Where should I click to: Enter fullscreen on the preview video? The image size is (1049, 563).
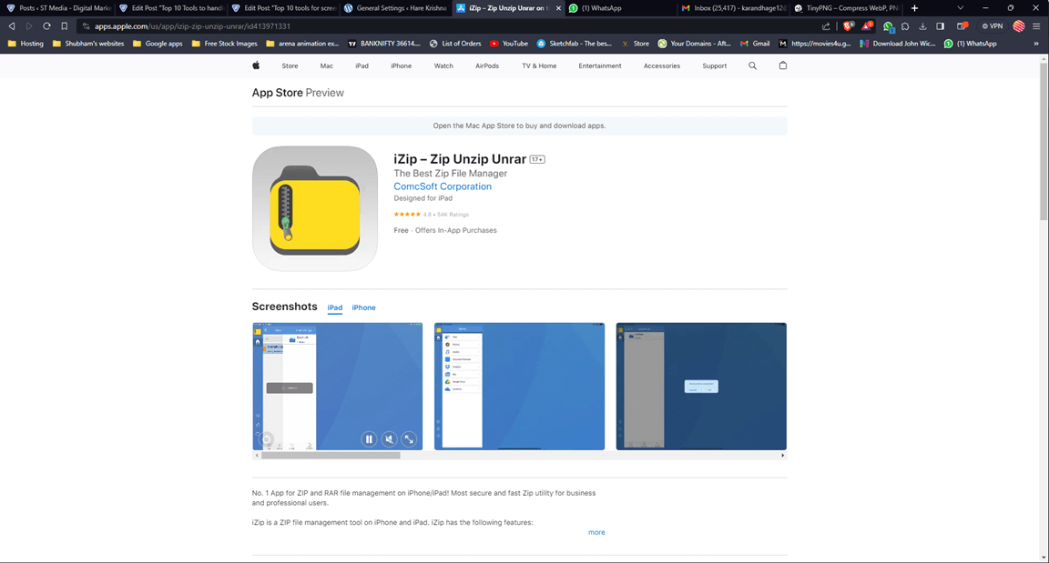[409, 439]
